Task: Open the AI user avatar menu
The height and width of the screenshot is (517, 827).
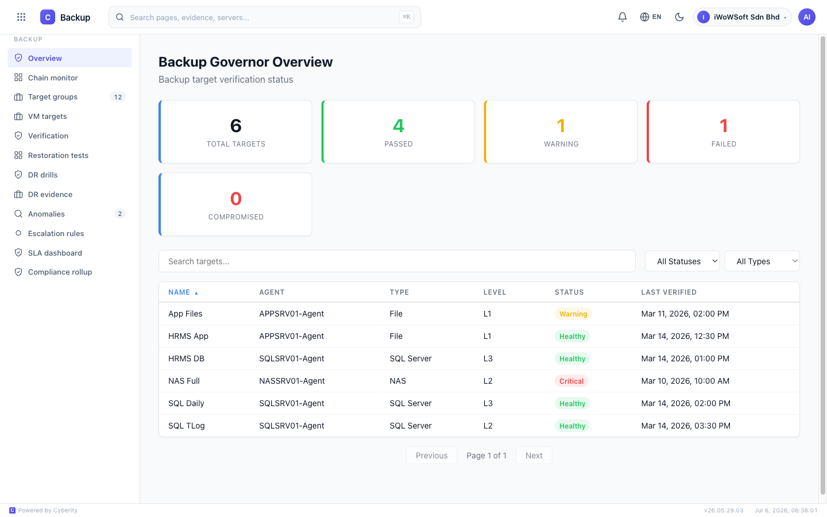Action: tap(807, 17)
